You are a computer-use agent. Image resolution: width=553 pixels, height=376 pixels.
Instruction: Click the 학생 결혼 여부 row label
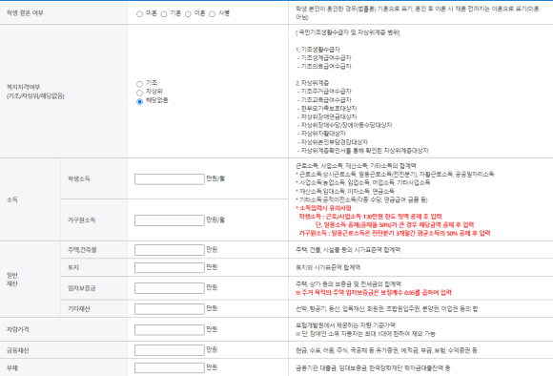(25, 13)
